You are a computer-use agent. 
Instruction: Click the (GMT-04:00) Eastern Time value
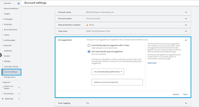point(98,31)
